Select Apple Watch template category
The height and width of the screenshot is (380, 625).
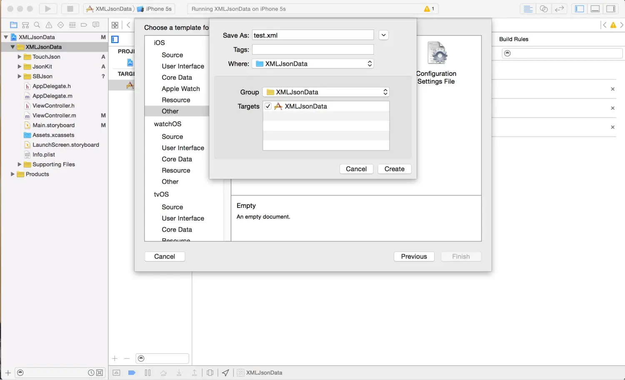point(181,89)
